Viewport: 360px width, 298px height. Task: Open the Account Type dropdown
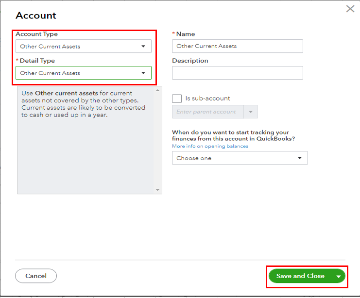83,47
